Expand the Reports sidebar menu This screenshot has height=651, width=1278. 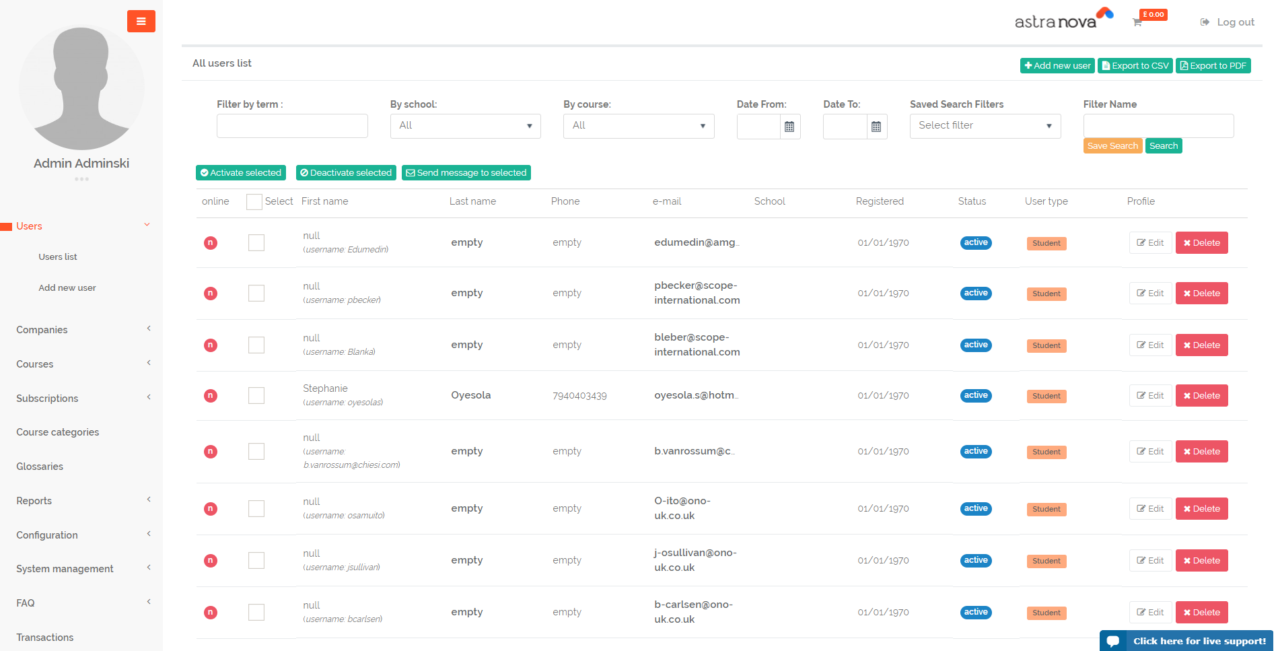81,501
